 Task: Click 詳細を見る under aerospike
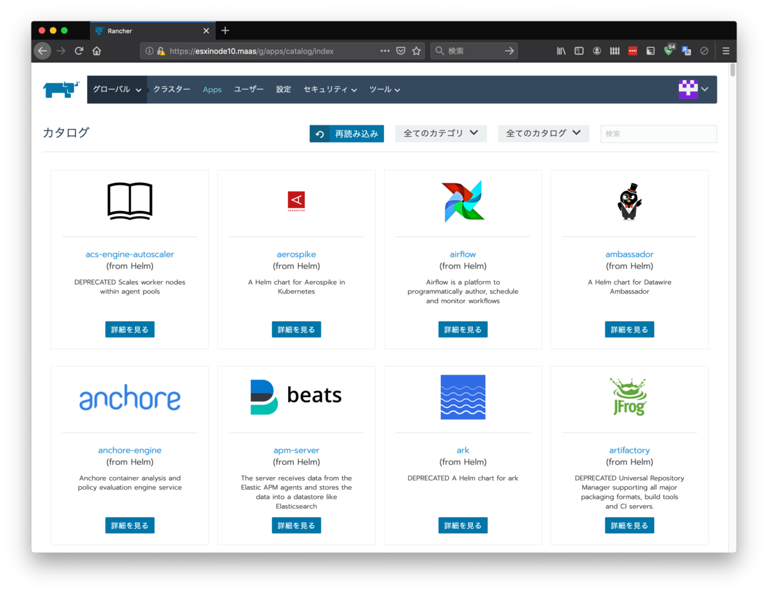[296, 329]
